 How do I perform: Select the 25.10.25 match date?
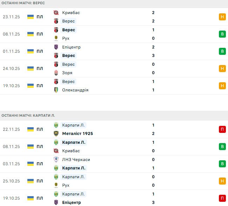click(x=11, y=181)
